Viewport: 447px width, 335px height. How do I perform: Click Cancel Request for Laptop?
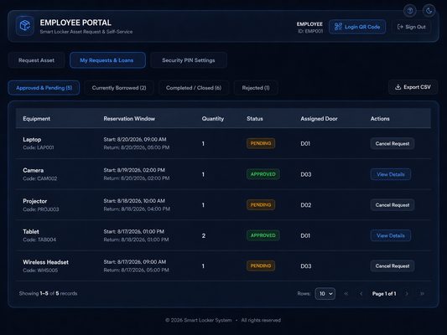[392, 144]
